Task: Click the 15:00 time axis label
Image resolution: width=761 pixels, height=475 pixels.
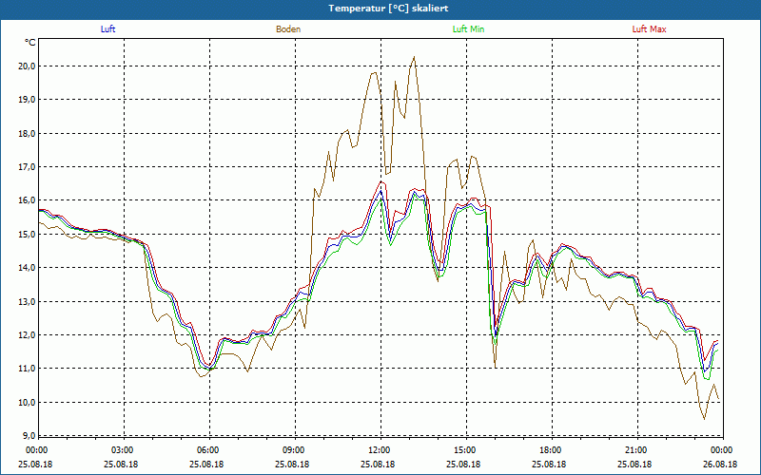Action: click(x=464, y=450)
